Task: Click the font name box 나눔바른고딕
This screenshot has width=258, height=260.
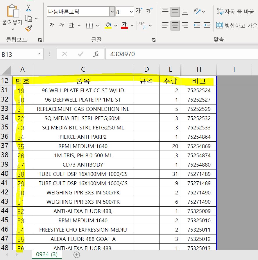Action: [78, 12]
